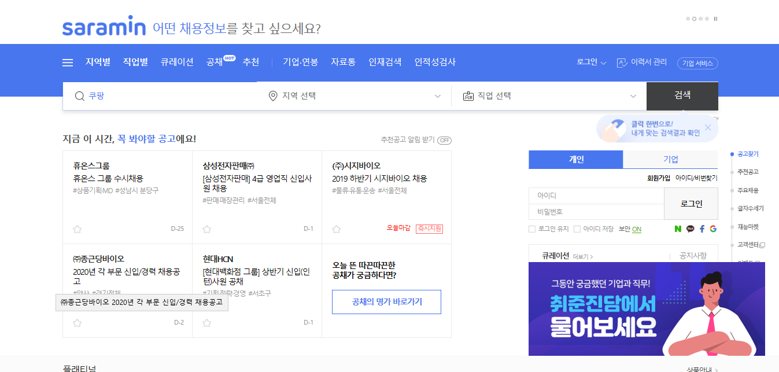Open the 자료통 menu

click(343, 62)
